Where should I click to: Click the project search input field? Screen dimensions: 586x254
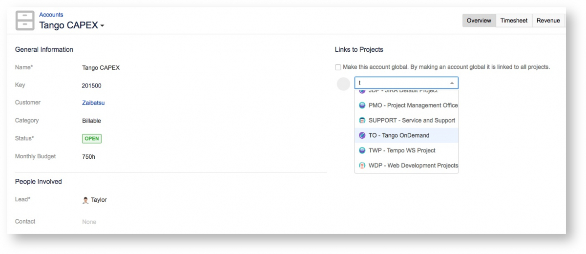click(401, 83)
